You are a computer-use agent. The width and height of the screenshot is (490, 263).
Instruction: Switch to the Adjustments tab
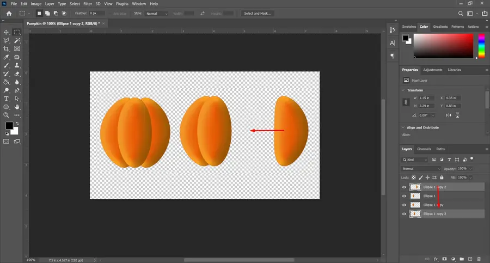click(432, 70)
